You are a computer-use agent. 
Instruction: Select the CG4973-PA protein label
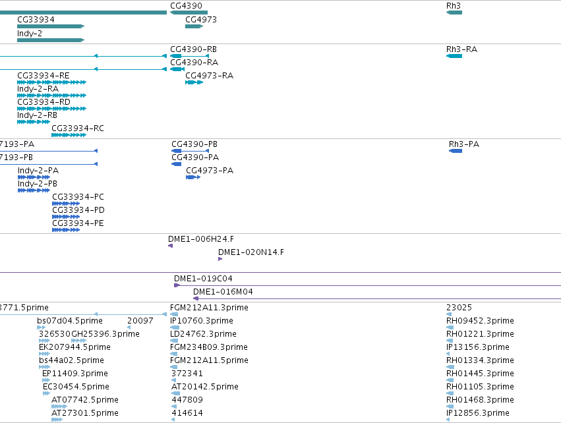(x=210, y=171)
